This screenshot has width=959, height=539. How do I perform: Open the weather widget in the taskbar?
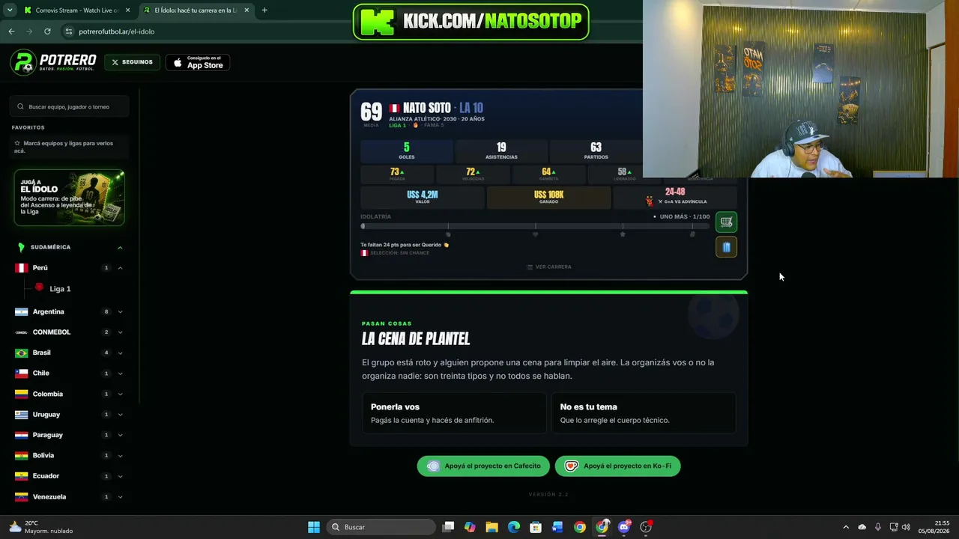(x=41, y=527)
